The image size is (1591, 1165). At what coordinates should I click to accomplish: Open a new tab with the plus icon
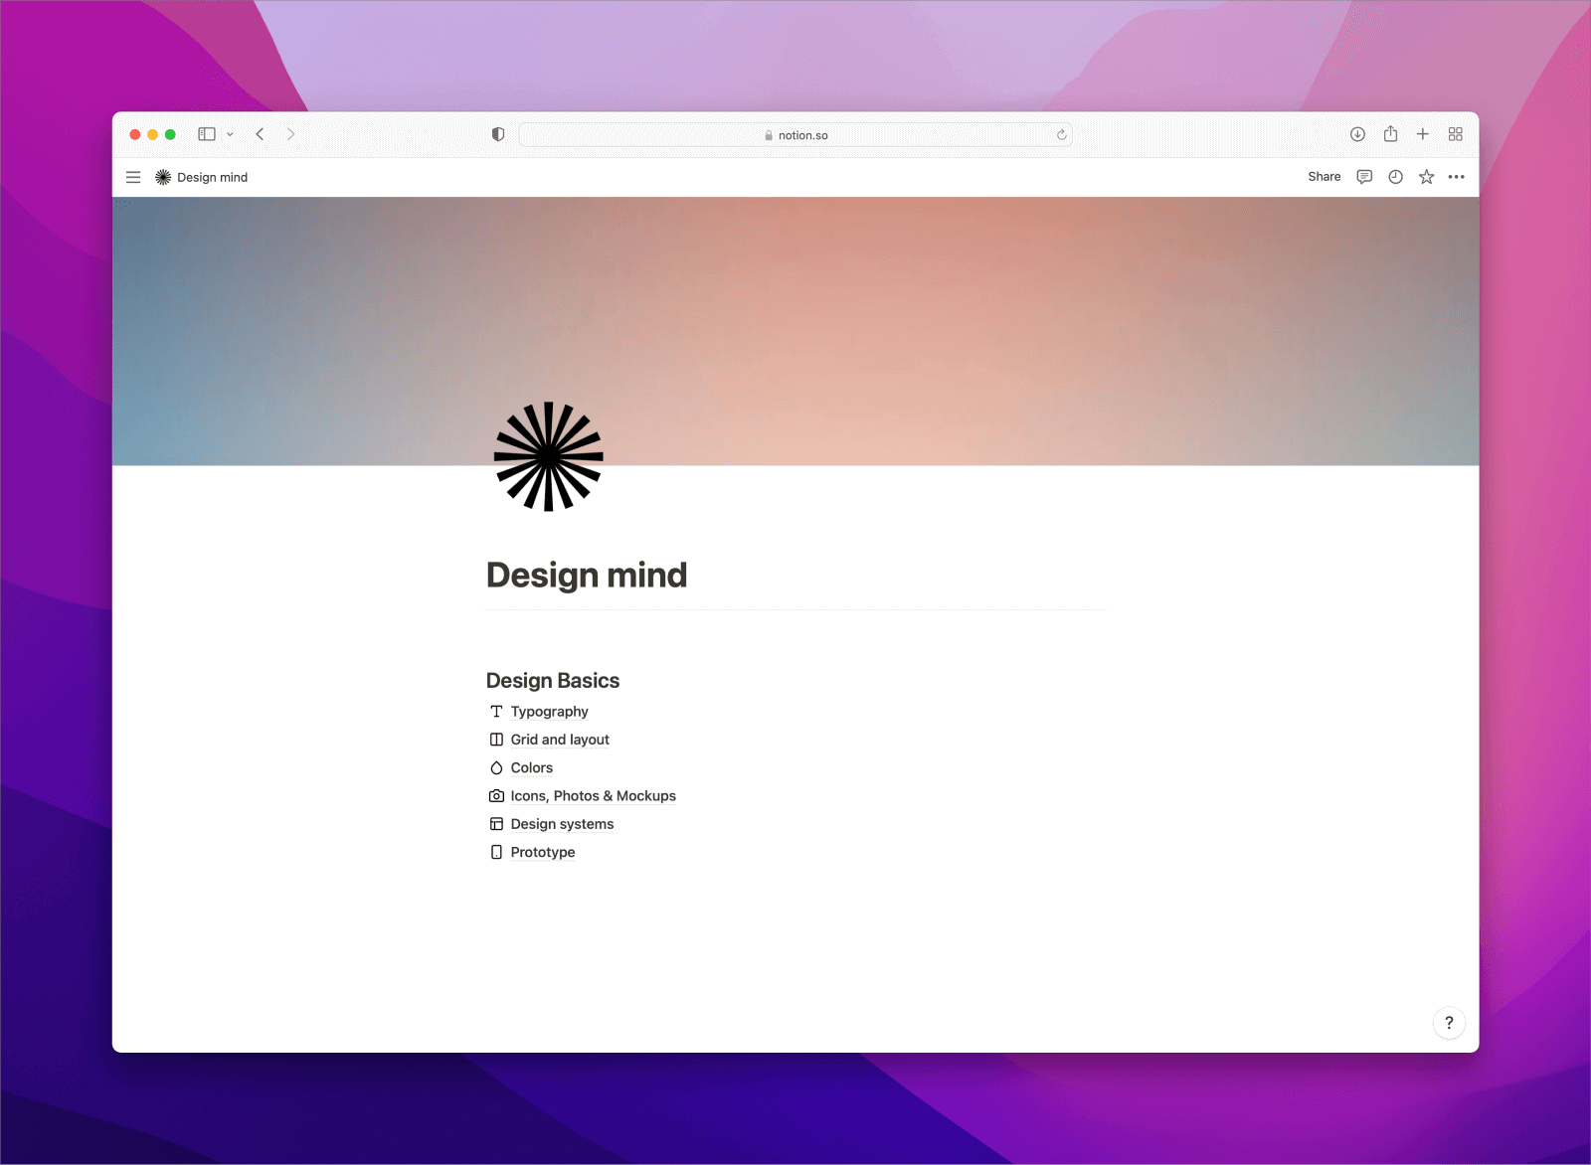coord(1423,134)
